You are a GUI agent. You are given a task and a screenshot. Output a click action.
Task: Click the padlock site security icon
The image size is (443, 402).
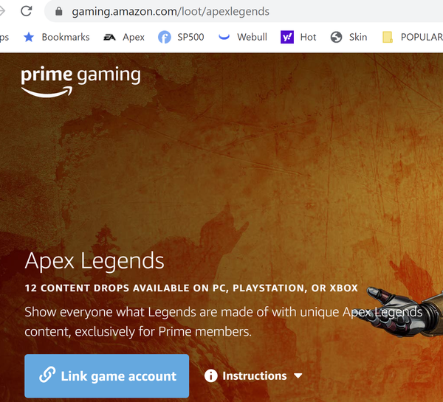(x=59, y=11)
